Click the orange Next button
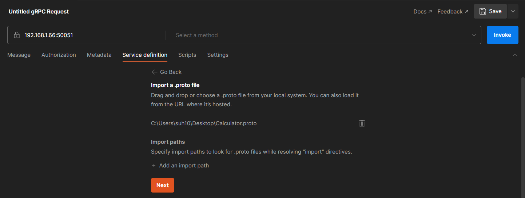Screen dimensions: 525x198 162,185
